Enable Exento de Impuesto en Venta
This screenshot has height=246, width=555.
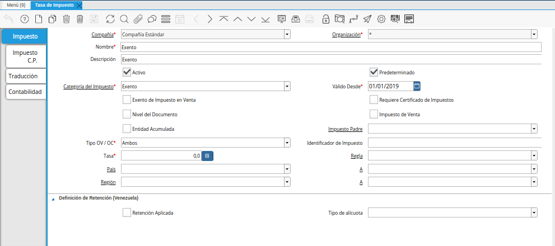tap(127, 100)
